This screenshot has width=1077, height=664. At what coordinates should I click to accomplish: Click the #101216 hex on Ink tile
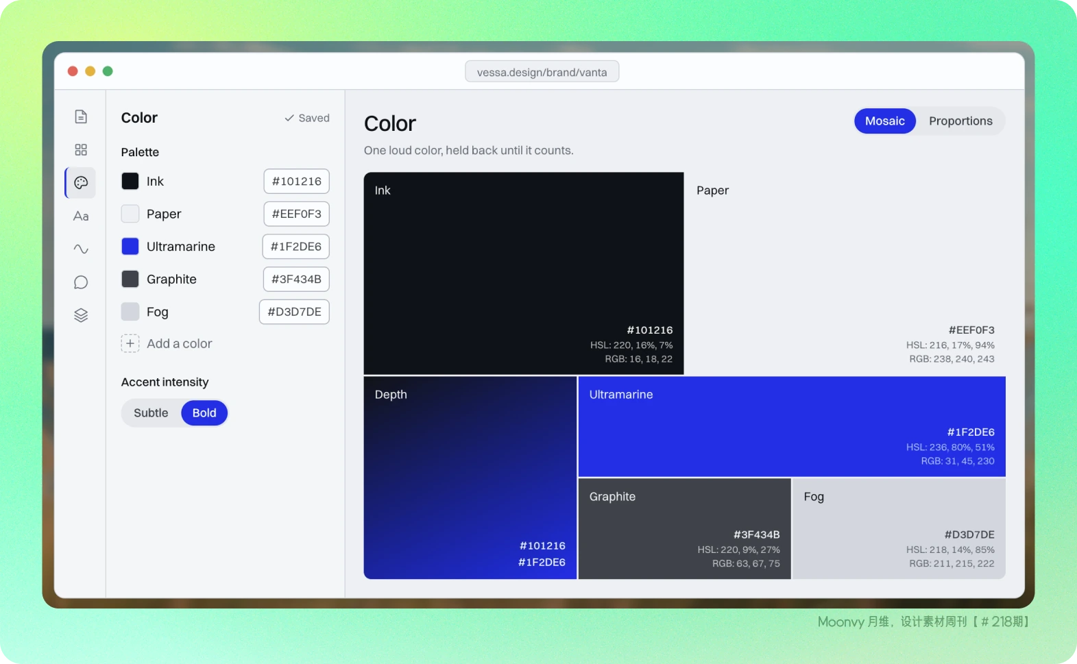tap(650, 330)
